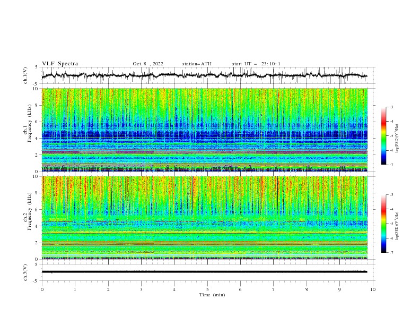Click the time axis tick label "1"
The width and height of the screenshot is (420, 325).
click(x=75, y=289)
